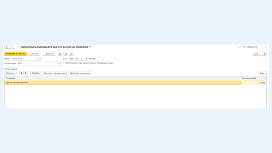Click Заполнить показатели
This screenshot has width=272, height=153.
80,73
